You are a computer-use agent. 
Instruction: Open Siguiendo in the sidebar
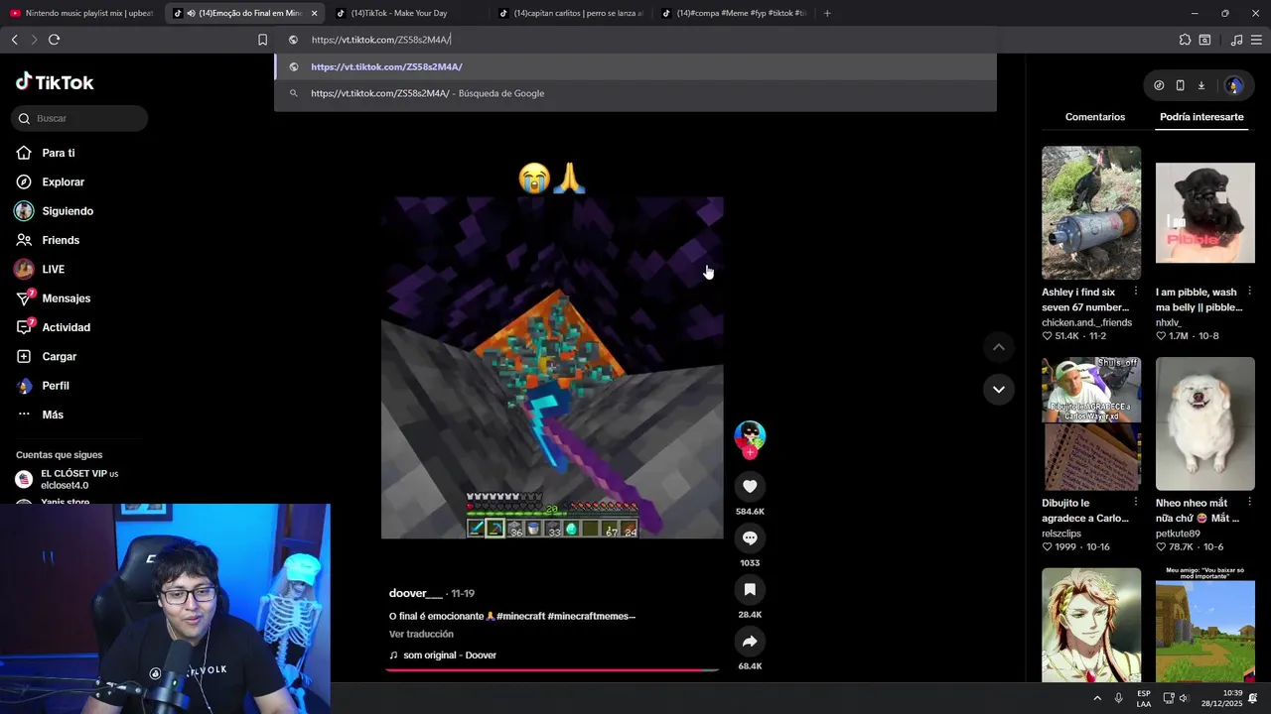pyautogui.click(x=68, y=211)
